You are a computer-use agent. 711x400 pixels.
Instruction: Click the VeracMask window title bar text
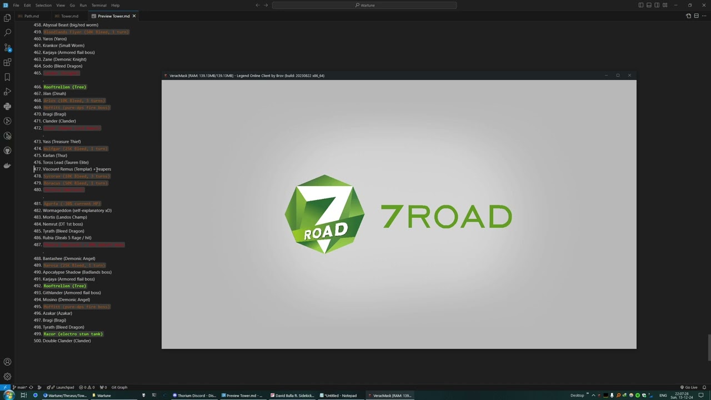pyautogui.click(x=247, y=76)
